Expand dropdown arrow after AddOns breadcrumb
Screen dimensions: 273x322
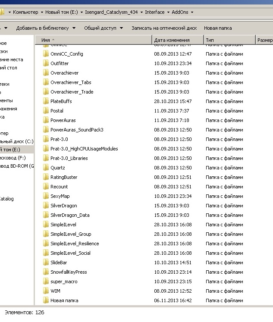[192, 13]
